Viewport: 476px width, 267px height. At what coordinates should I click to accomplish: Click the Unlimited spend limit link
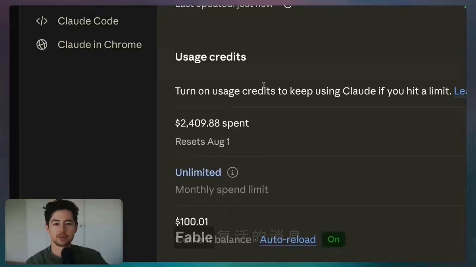point(198,172)
